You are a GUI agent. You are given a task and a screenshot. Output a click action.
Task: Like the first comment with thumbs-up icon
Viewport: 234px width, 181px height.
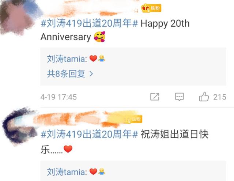(204, 97)
